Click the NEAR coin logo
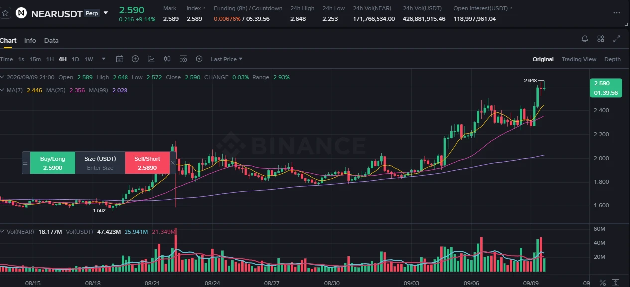Screen dimensions: 630x287 click(21, 13)
